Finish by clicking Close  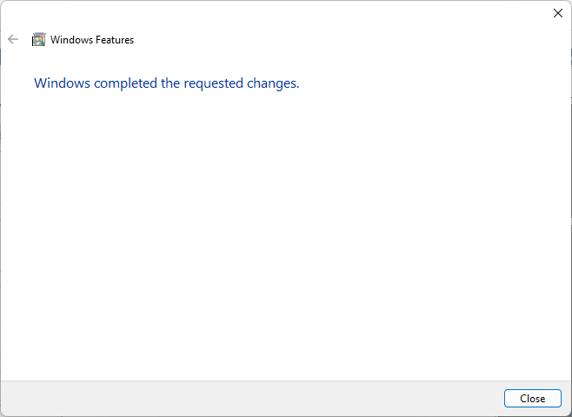pyautogui.click(x=532, y=398)
